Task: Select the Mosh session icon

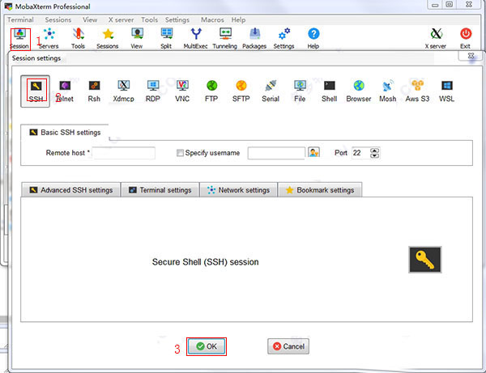Action: [x=387, y=89]
